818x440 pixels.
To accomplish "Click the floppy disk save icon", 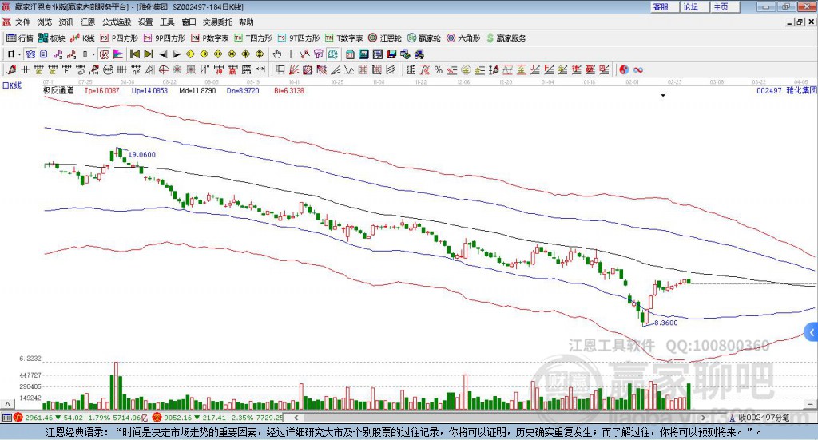I will point(391,54).
